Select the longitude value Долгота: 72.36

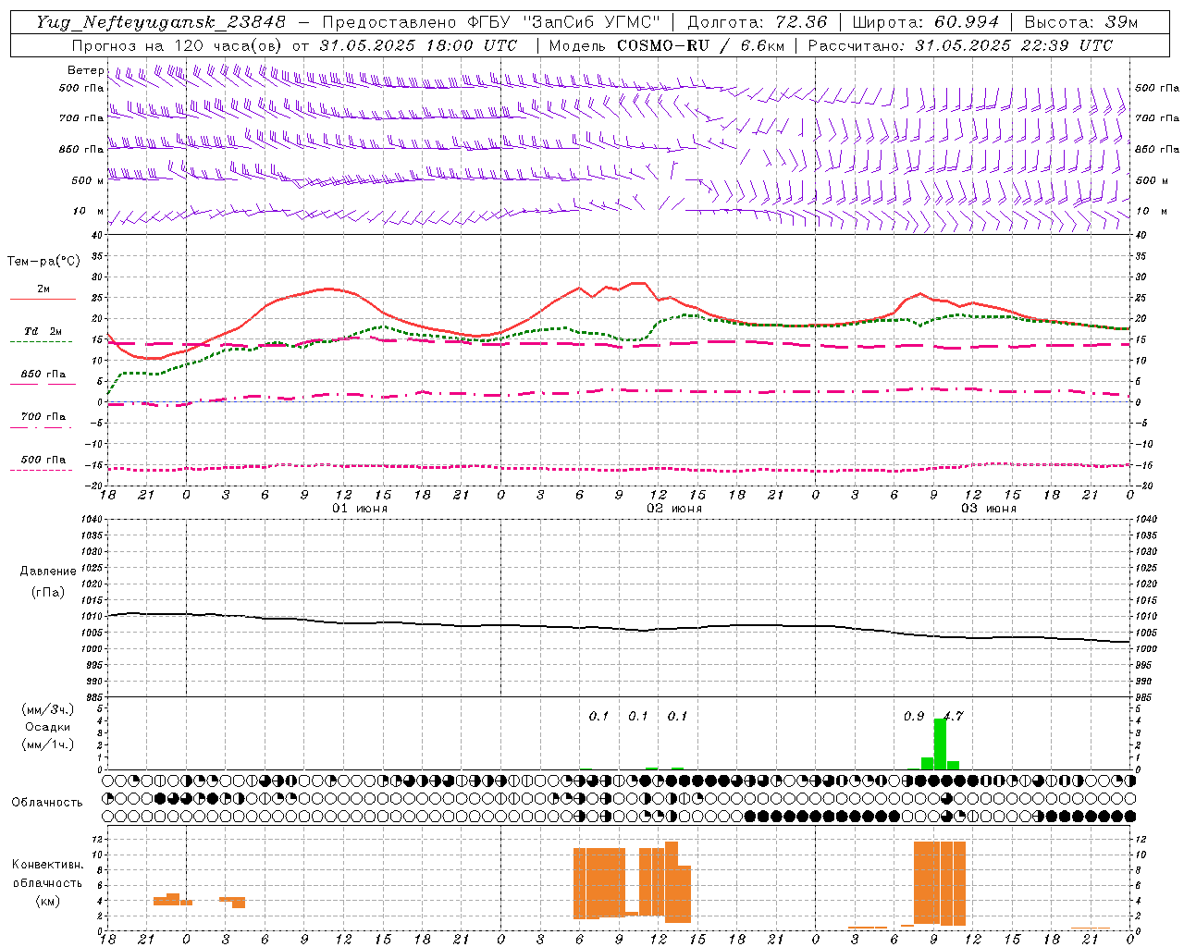tap(757, 22)
